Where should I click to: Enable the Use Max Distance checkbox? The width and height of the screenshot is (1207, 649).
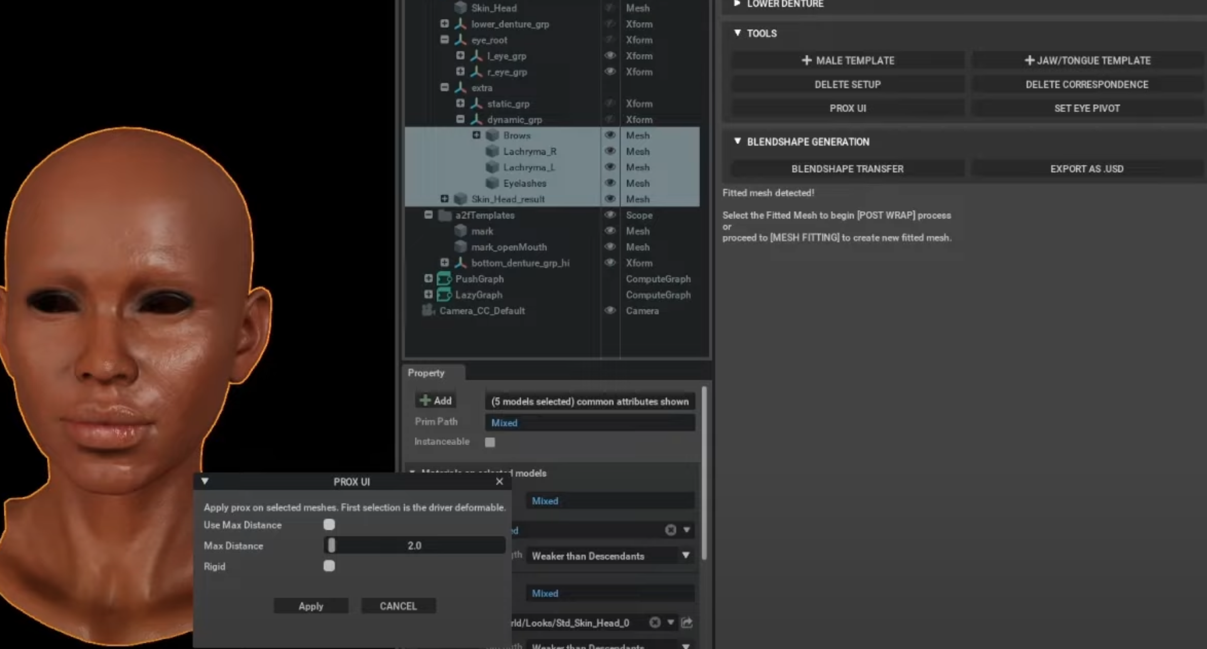click(x=329, y=525)
